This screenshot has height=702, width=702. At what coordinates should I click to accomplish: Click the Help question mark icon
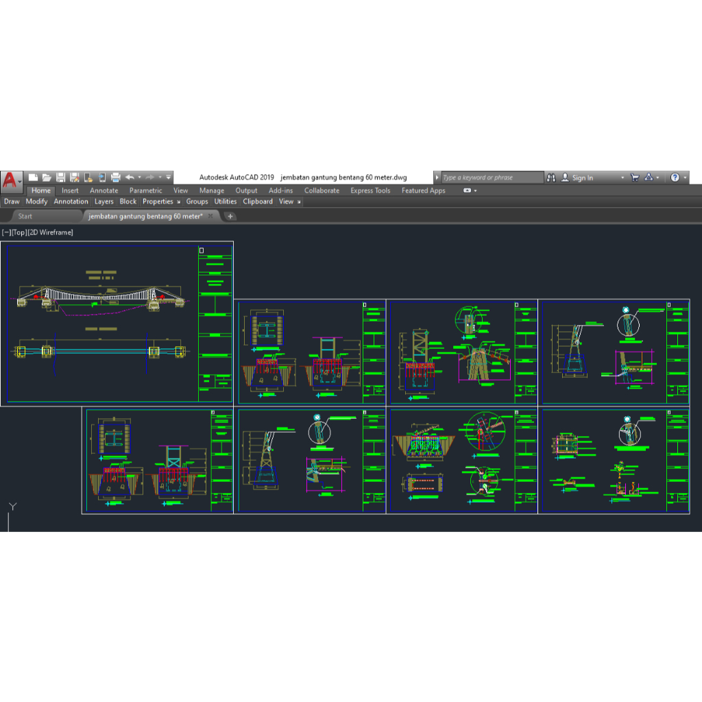click(675, 178)
